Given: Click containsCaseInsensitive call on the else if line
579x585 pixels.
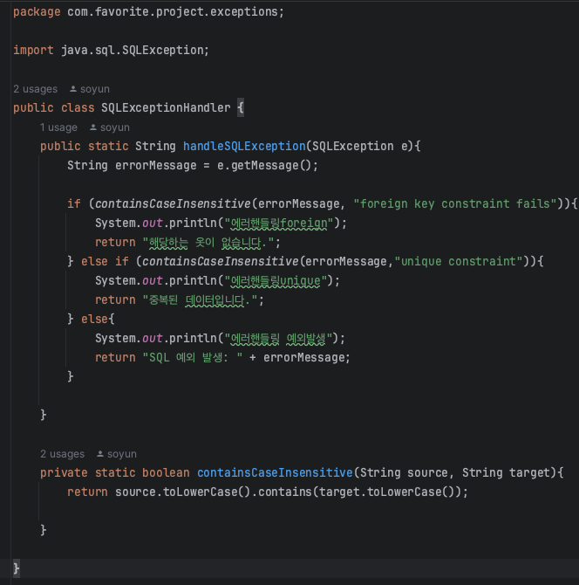Looking at the screenshot, I should point(221,262).
